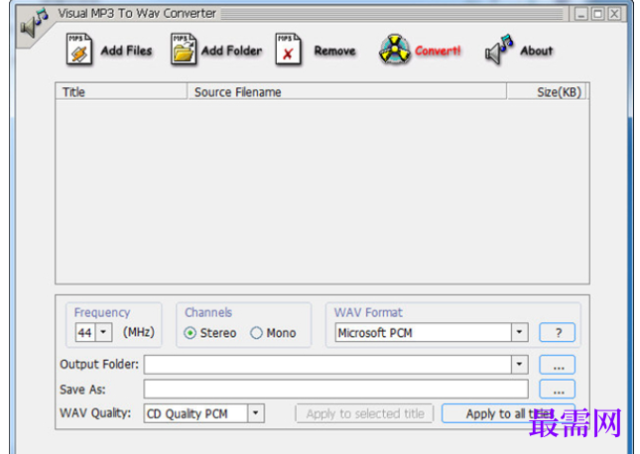640x454 pixels.
Task: Click the Convert radiation disc icon
Action: tap(394, 50)
